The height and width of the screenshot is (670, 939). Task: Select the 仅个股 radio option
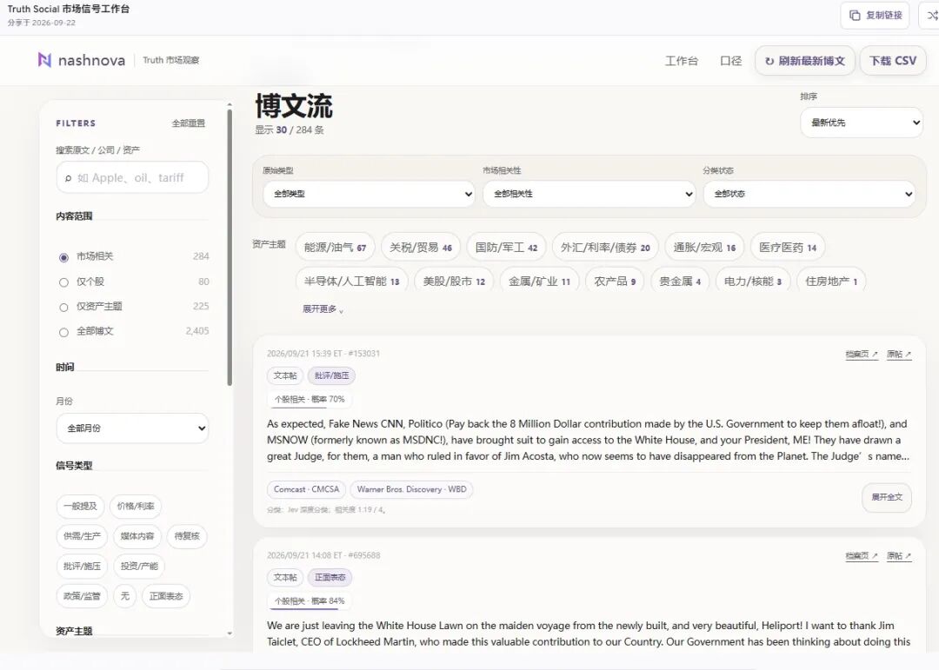[63, 282]
